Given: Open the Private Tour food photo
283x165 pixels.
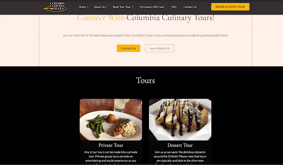Looking at the screenshot, I should click(111, 120).
